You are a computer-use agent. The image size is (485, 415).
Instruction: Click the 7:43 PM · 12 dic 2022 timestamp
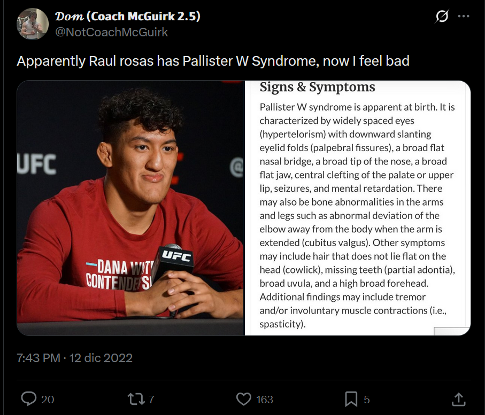point(74,358)
